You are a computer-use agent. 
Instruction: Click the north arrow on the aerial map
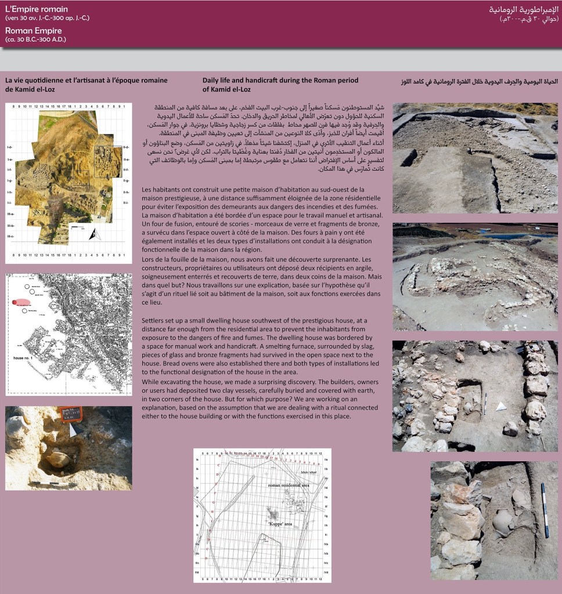click(x=93, y=234)
